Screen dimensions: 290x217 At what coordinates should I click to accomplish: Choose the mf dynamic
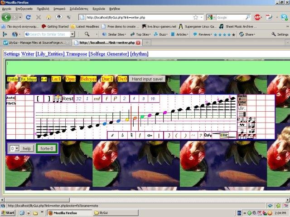click(97, 99)
